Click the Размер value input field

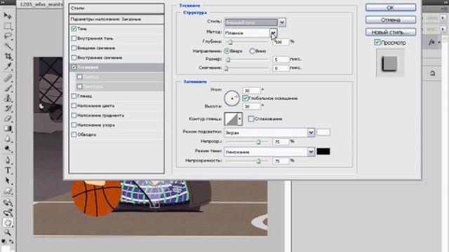pyautogui.click(x=281, y=59)
